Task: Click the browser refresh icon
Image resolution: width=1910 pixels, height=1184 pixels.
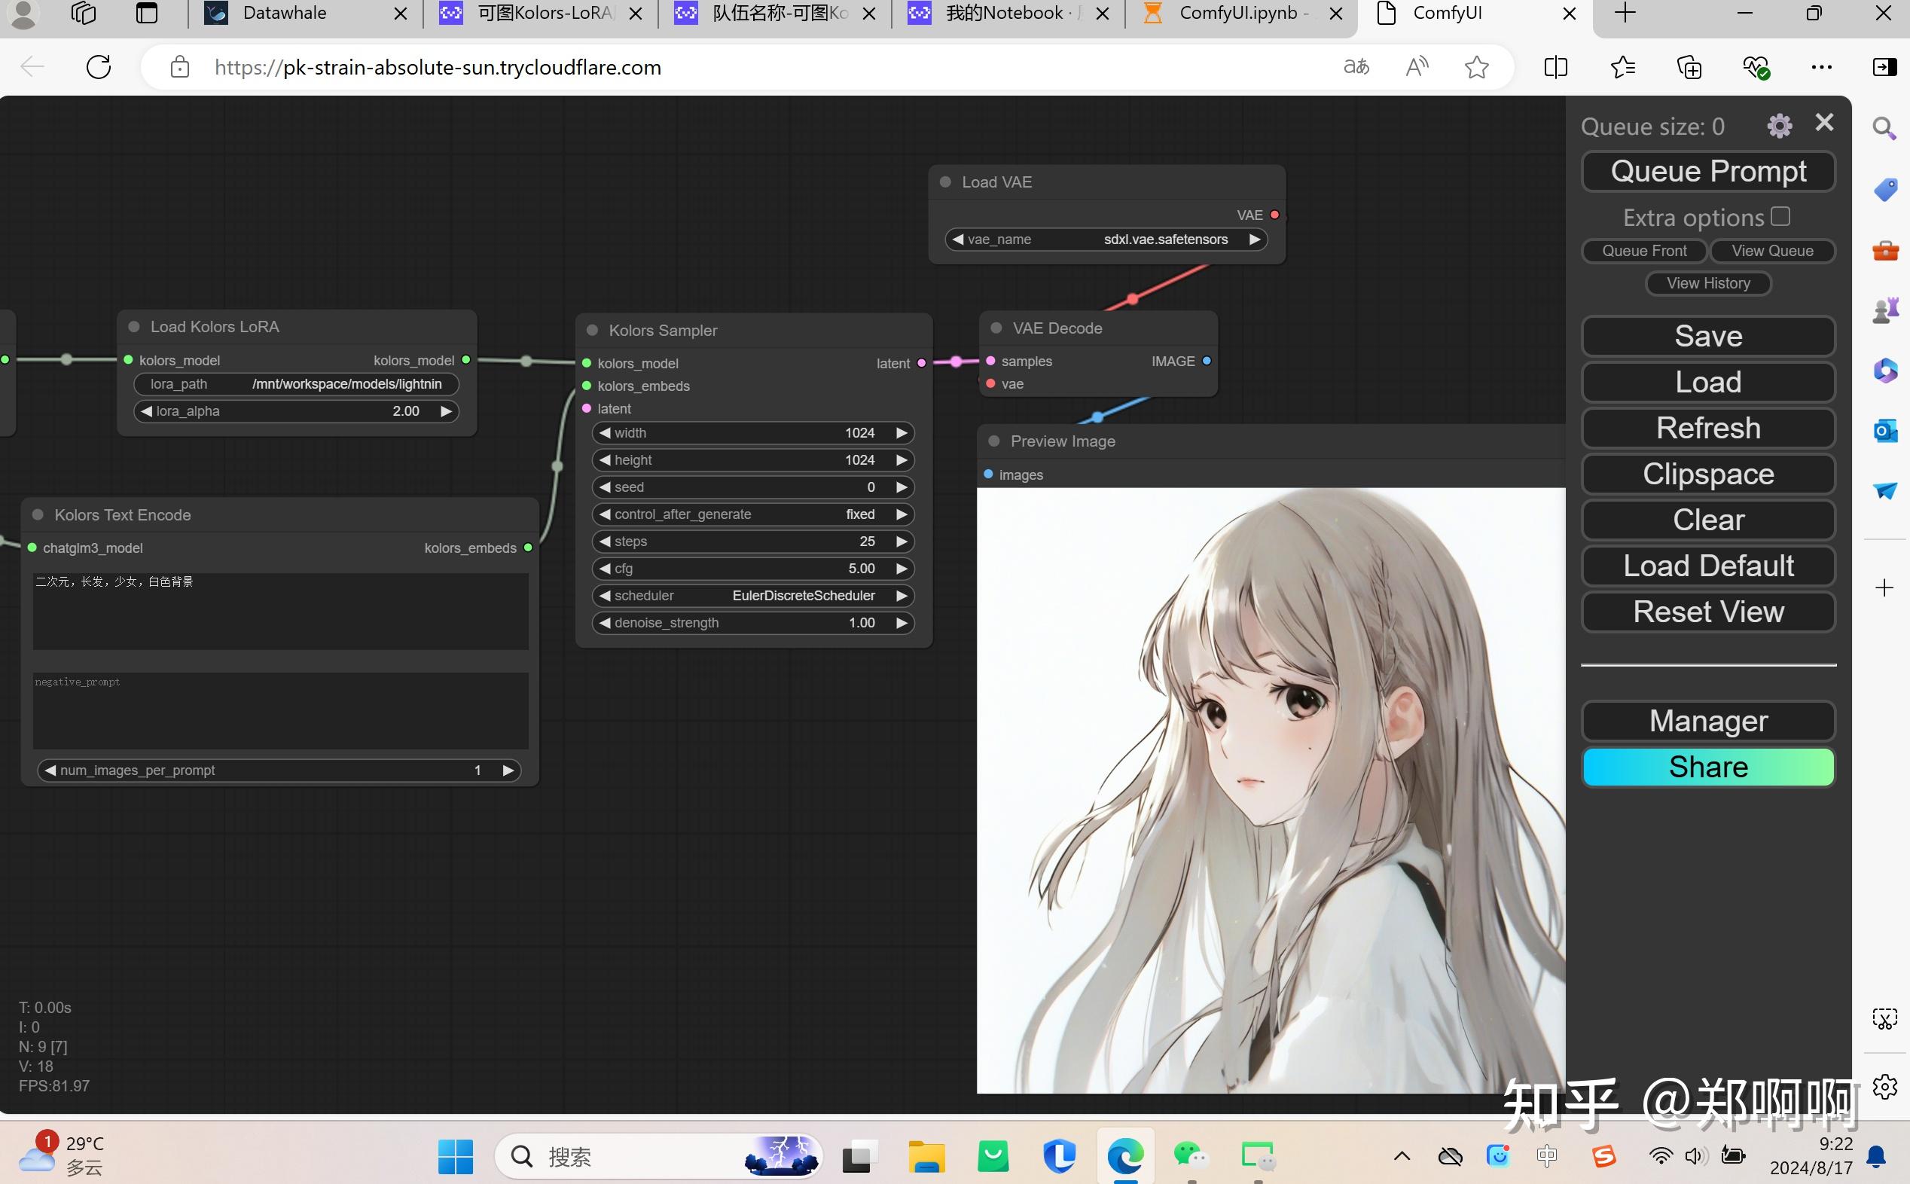Action: point(99,67)
